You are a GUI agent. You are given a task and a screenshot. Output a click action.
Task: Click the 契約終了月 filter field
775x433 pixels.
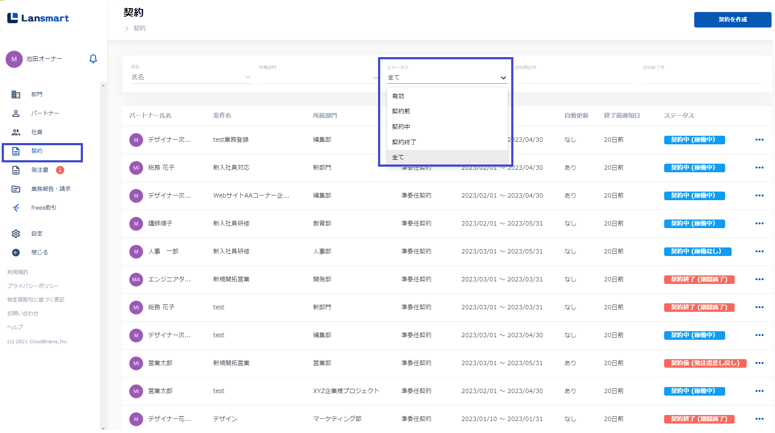click(x=702, y=77)
